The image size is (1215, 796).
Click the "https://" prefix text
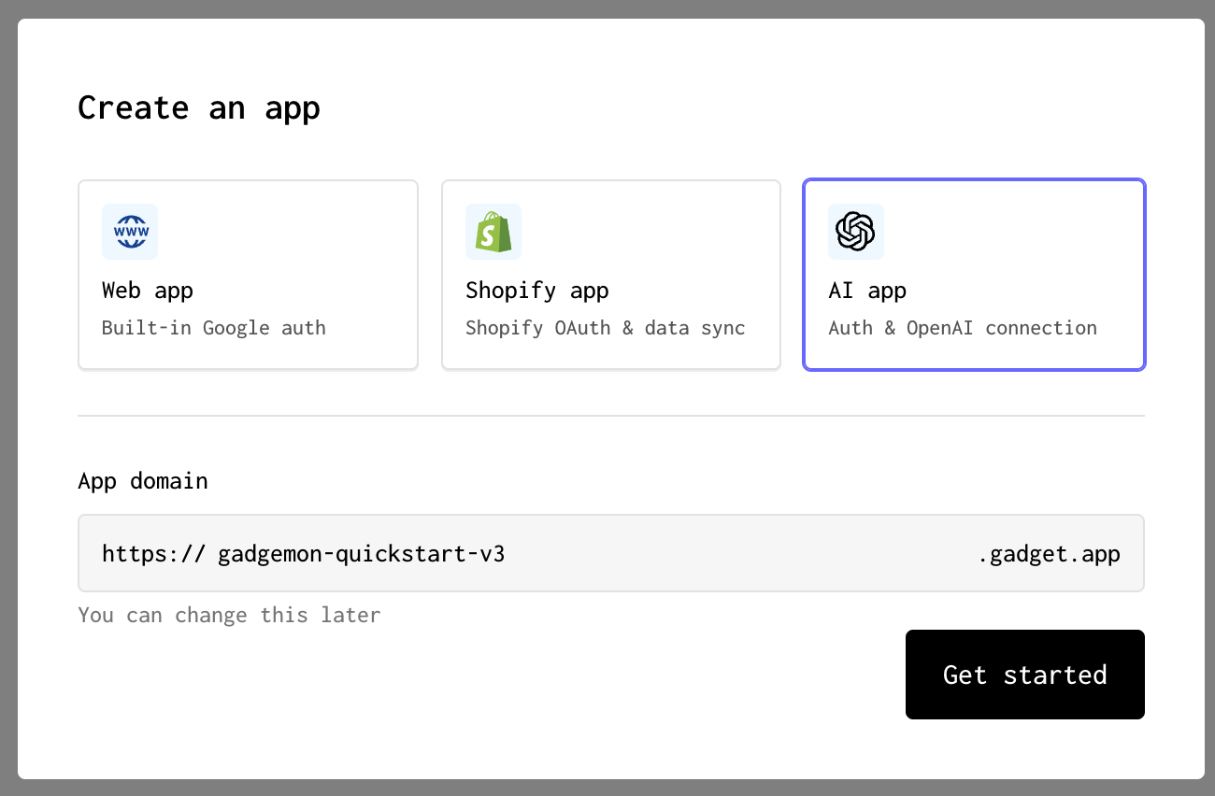coord(153,554)
